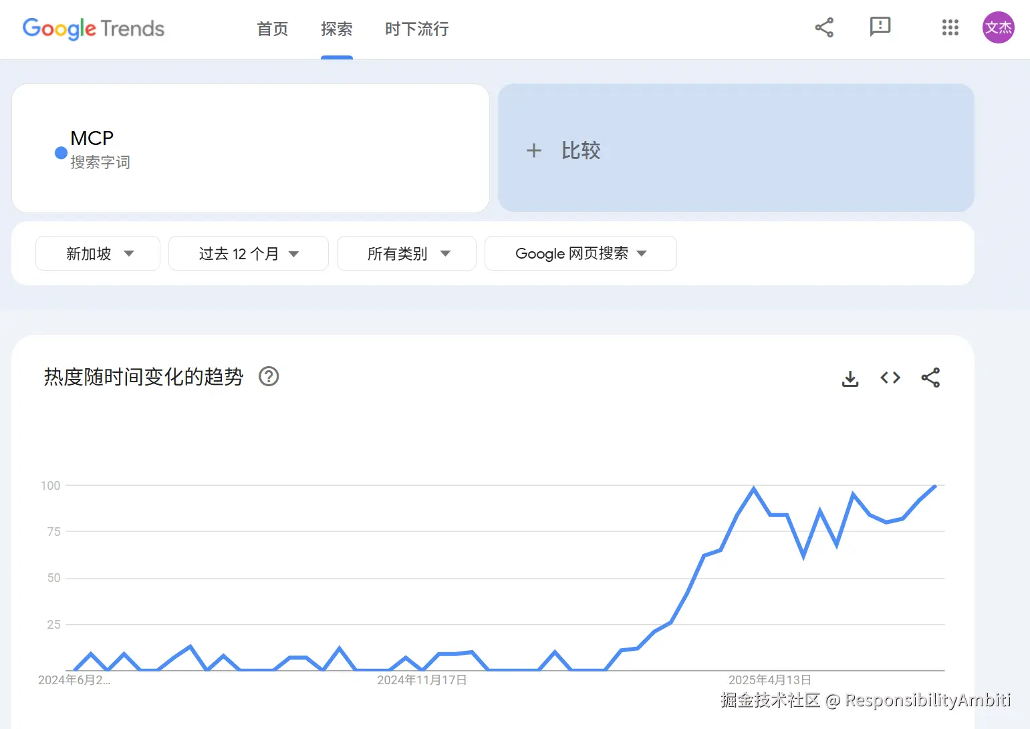The image size is (1030, 729).
Task: Click the download icon to export trend data
Action: click(850, 378)
